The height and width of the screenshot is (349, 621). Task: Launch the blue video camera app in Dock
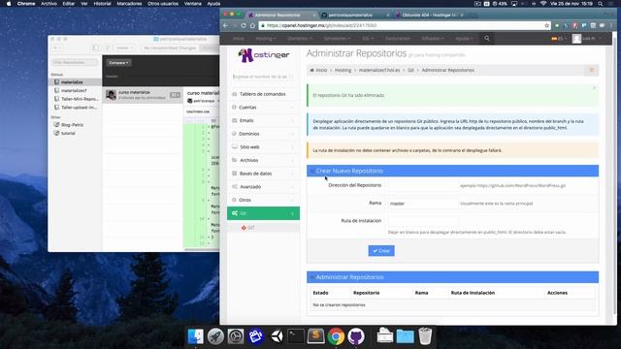pyautogui.click(x=256, y=336)
